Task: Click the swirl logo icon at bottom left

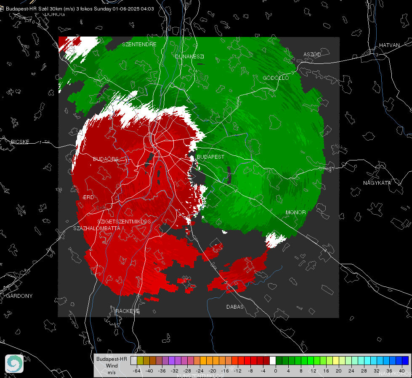Action: 14,364
